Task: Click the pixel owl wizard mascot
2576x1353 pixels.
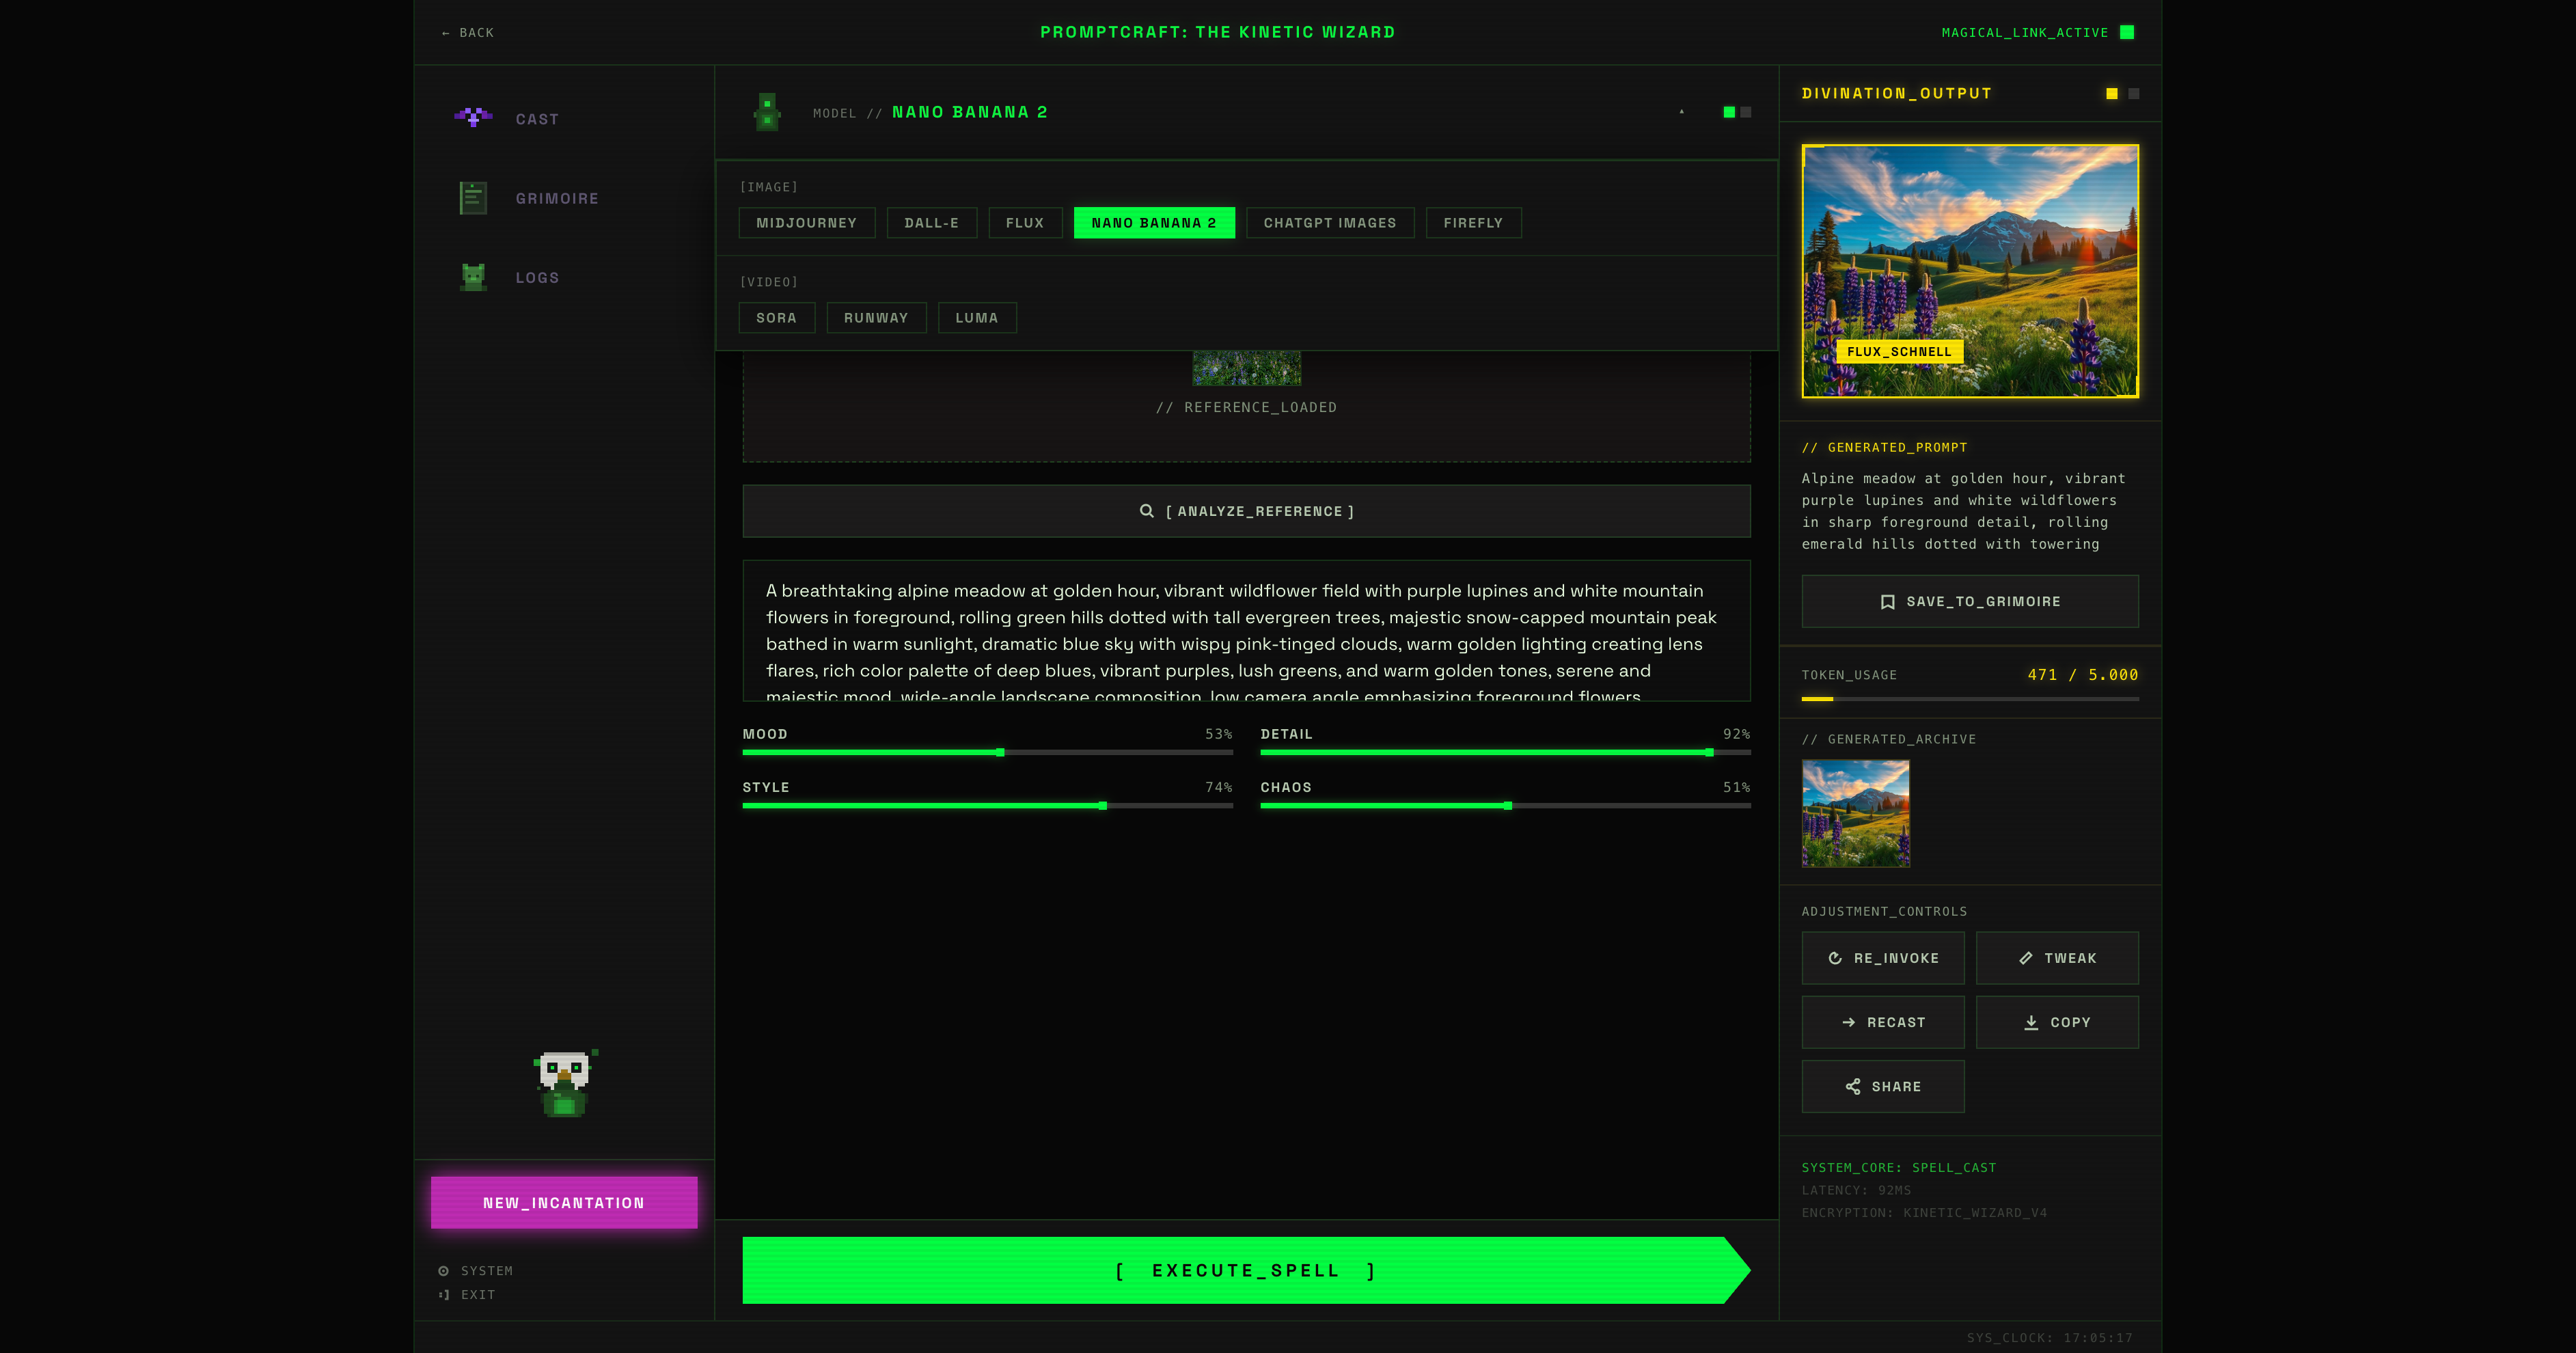Action: (565, 1083)
